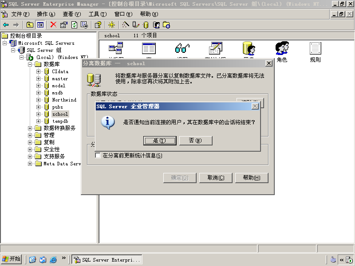The width and height of the screenshot is (355, 266).
Task: Click the New Job folder-clock toolbar icon
Action: (166, 25)
